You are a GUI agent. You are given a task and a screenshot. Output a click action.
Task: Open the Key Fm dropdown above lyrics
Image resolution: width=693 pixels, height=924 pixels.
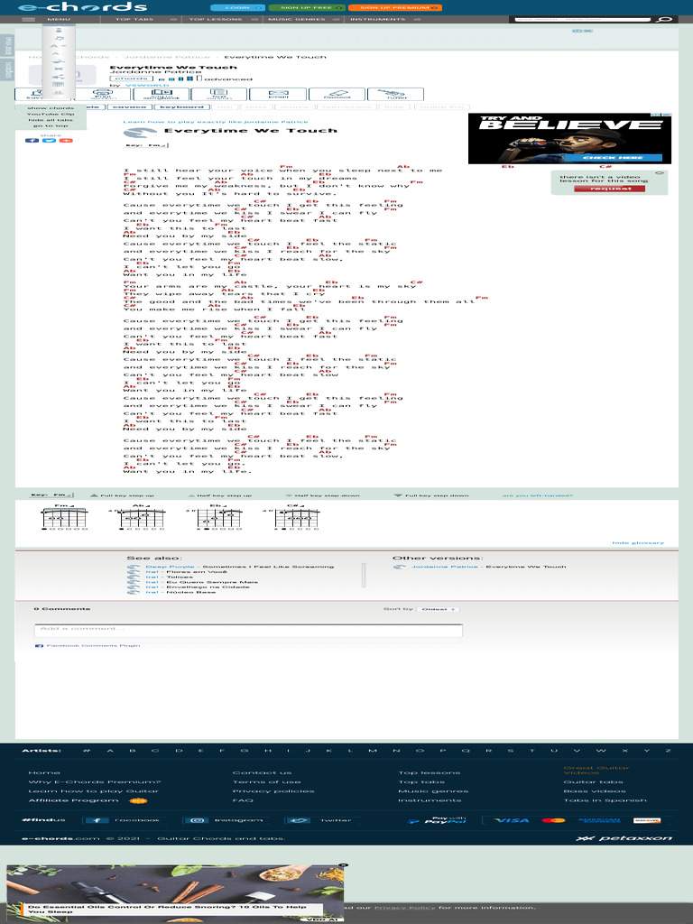[147, 145]
